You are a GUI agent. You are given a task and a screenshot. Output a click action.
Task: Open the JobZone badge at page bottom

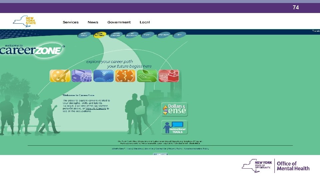point(161,154)
